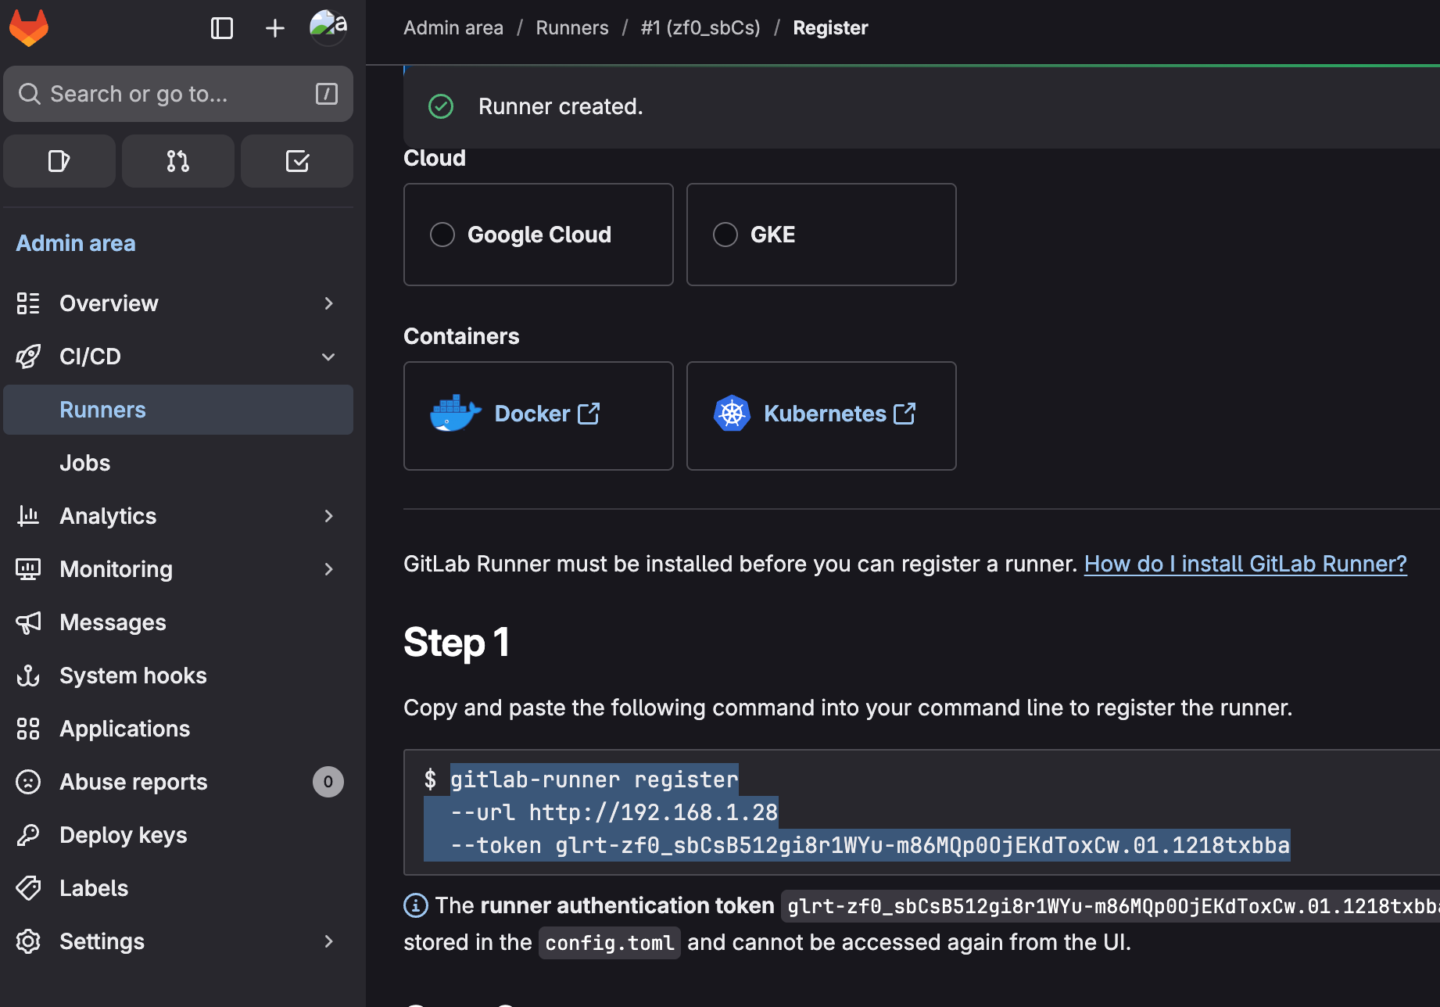
Task: Go to Runners breadcrumb link
Action: 572,28
